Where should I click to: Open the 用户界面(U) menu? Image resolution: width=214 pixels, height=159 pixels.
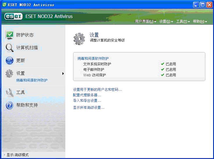tap(145, 21)
